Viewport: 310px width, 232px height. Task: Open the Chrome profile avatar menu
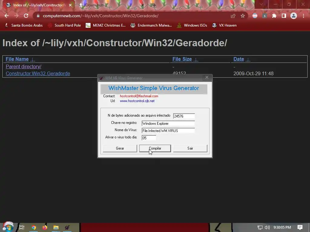[x=294, y=16]
